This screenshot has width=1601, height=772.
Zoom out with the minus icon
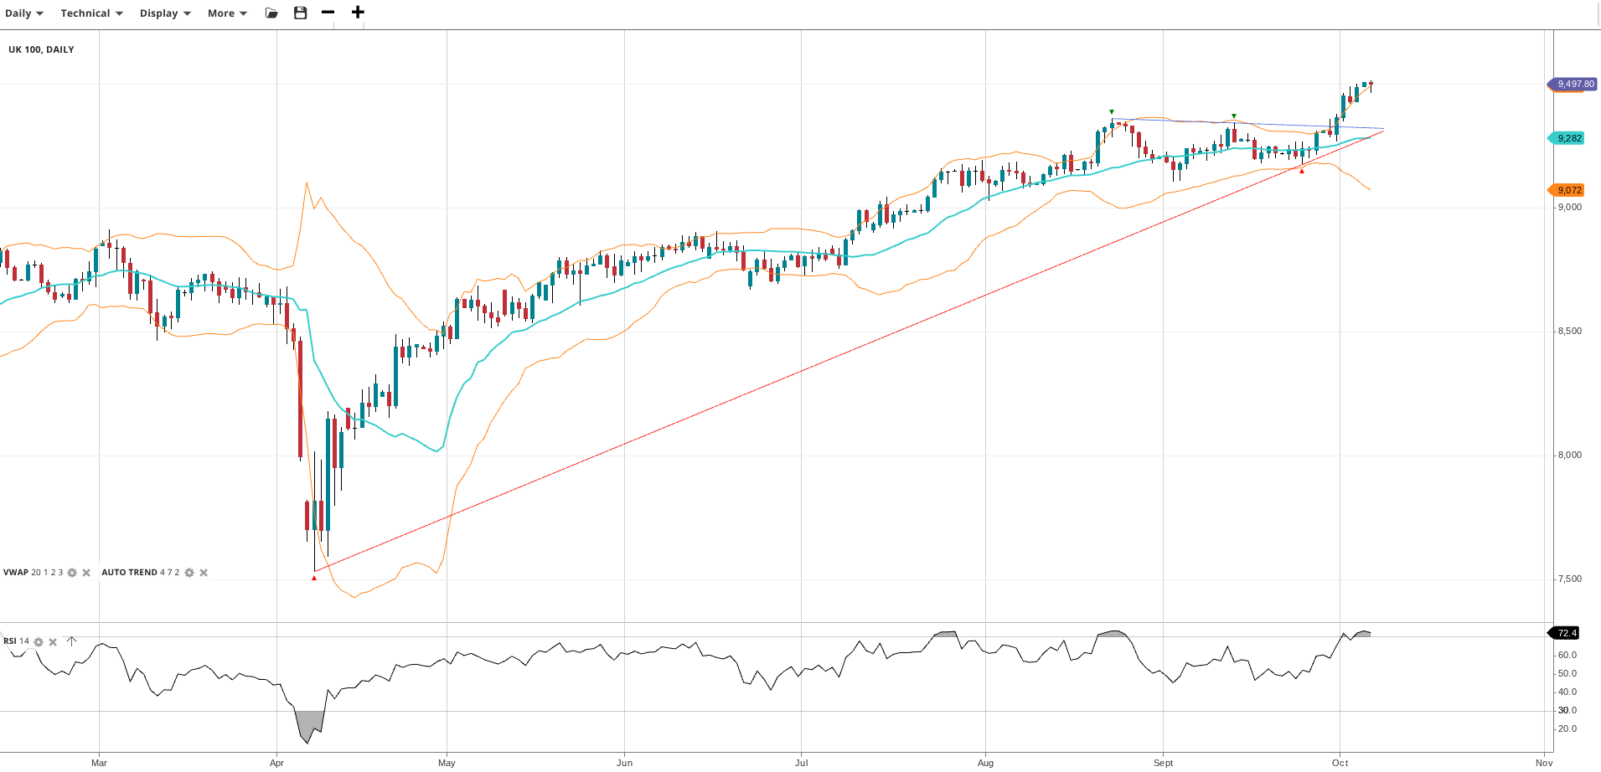[x=328, y=13]
